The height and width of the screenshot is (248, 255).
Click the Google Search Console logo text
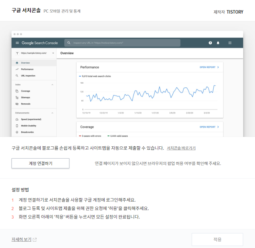40,43
